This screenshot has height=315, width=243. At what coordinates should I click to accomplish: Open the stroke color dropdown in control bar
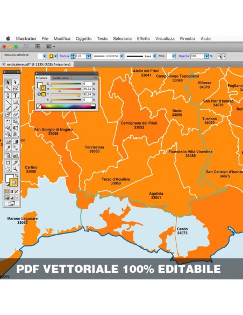pyautogui.click(x=56, y=56)
